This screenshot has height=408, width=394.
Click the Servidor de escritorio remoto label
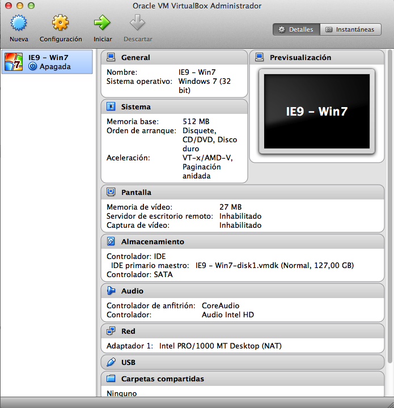point(160,216)
